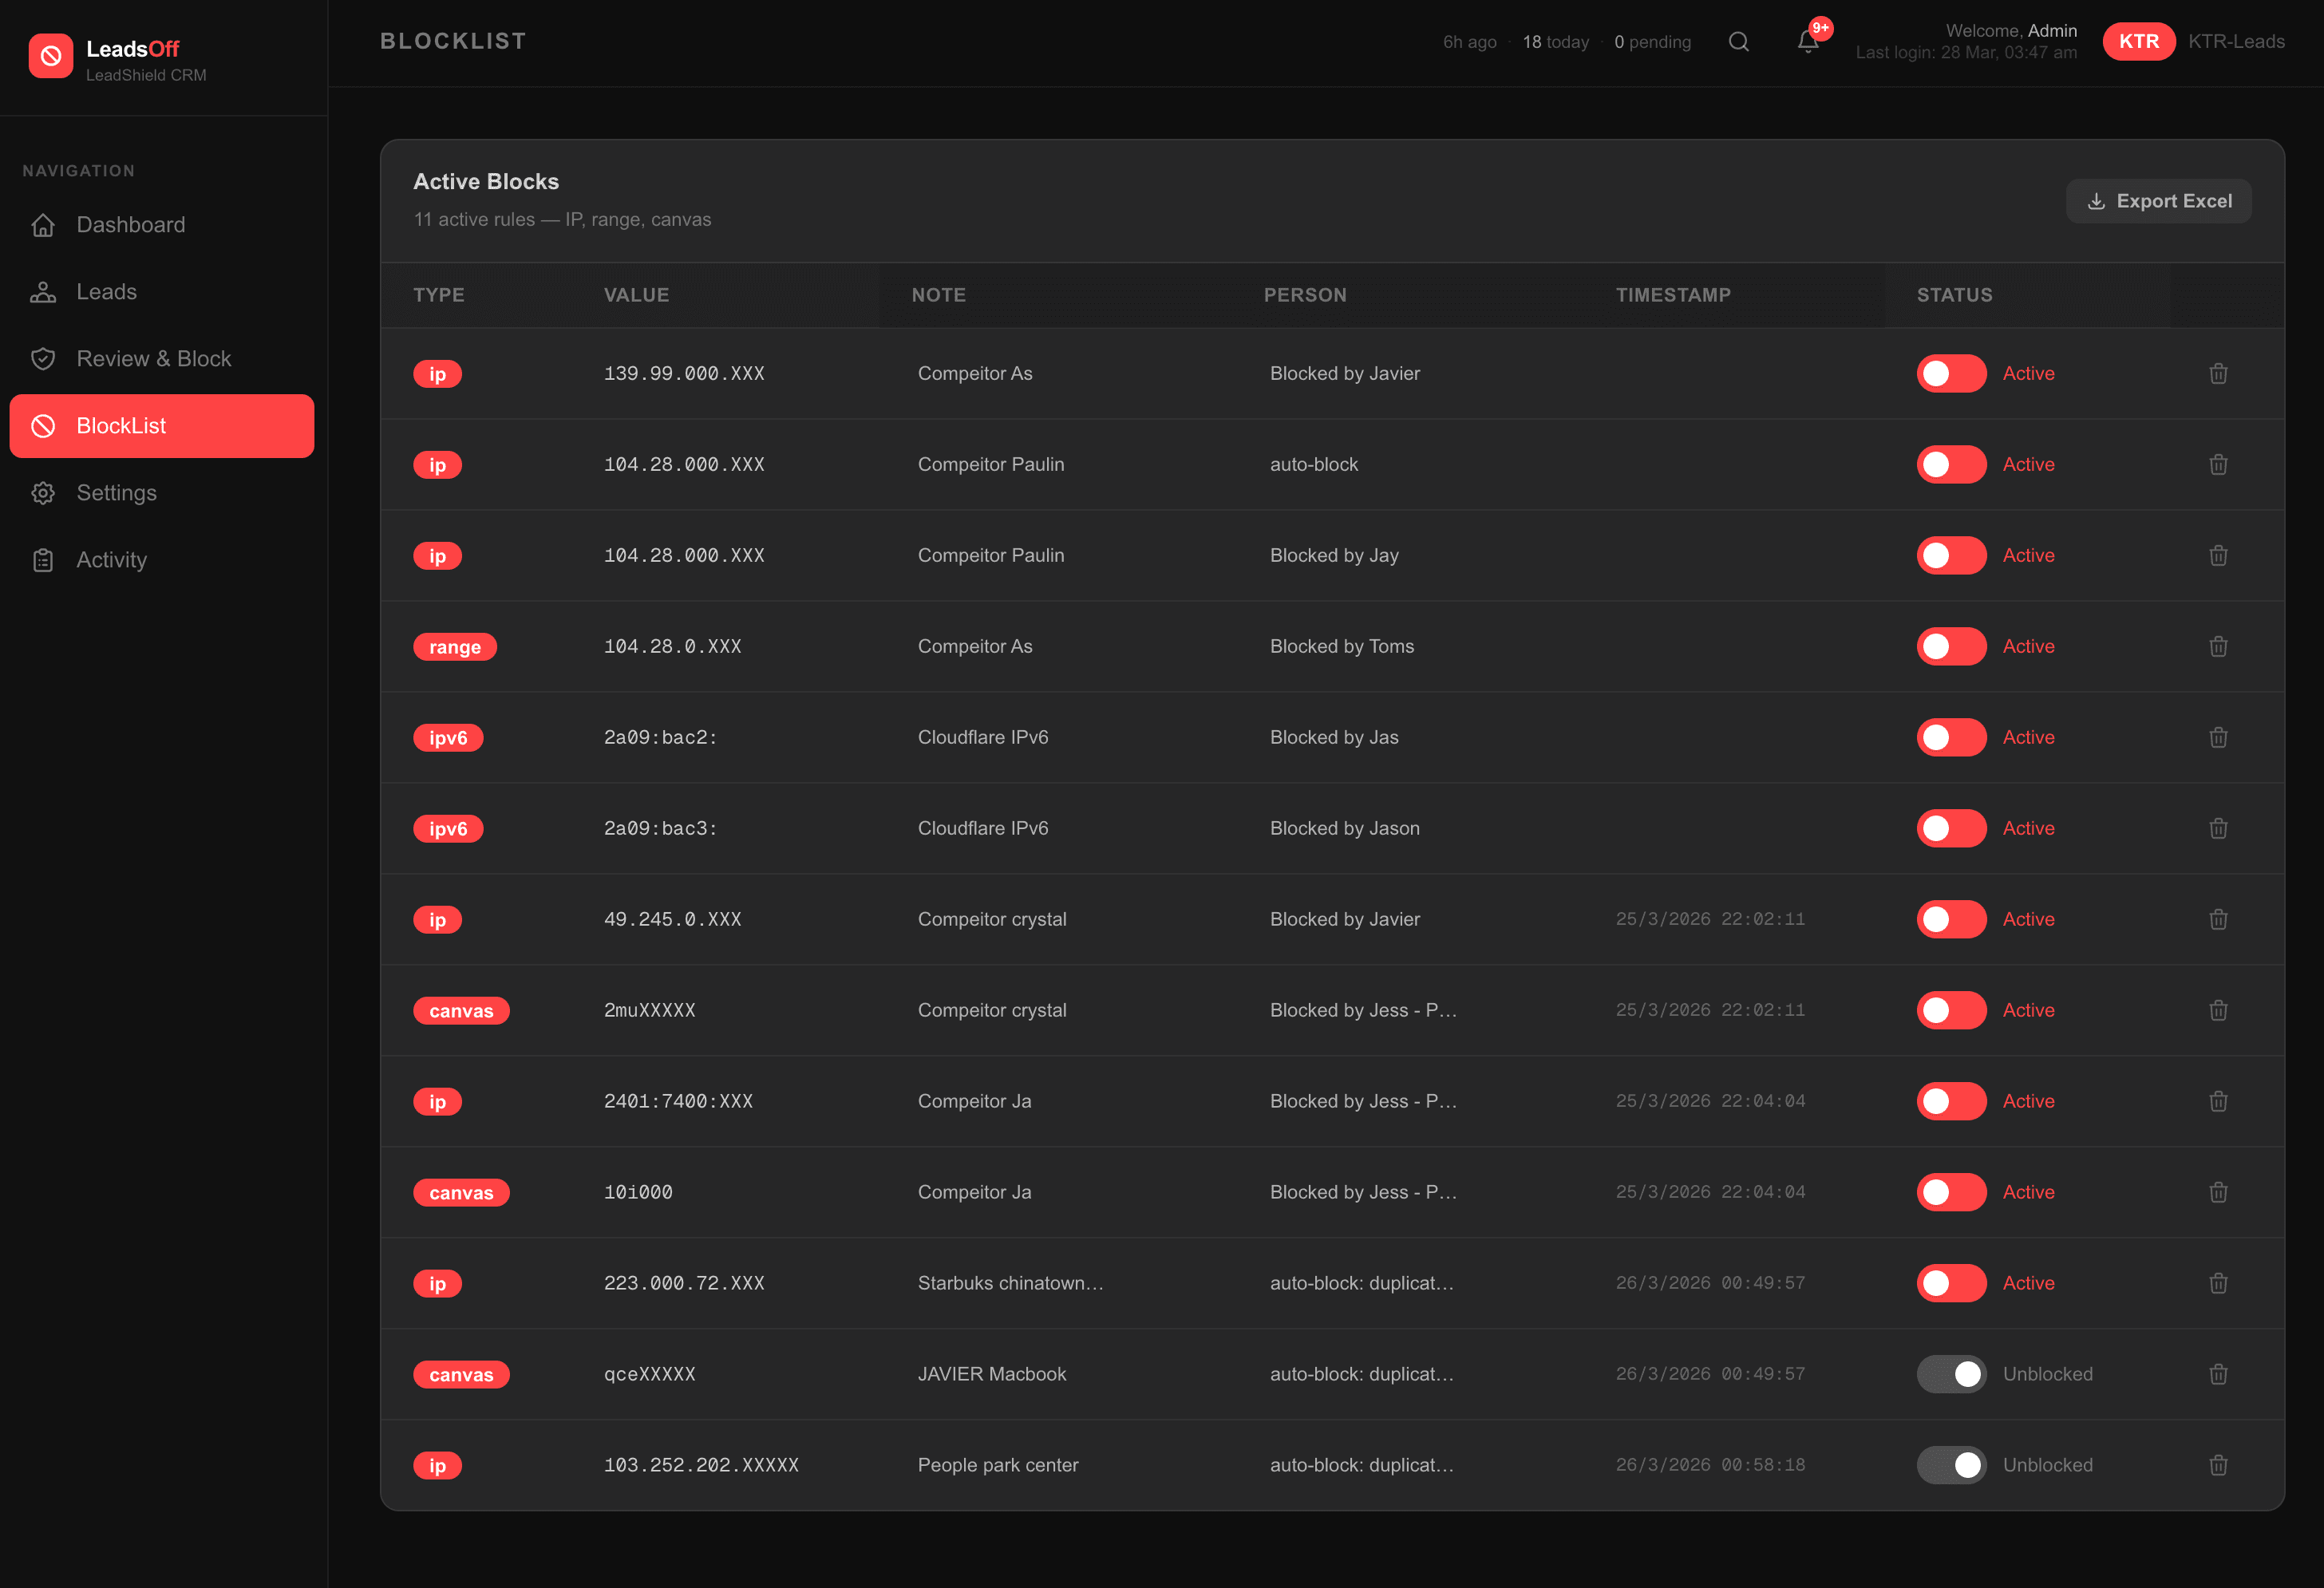Select the Review & Block shield icon
Viewport: 2324px width, 1588px height.
pyautogui.click(x=43, y=358)
